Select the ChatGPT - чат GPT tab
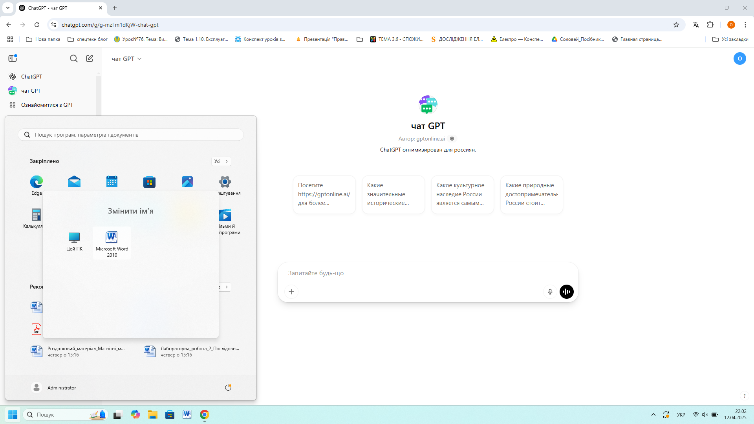754x424 pixels. click(61, 8)
